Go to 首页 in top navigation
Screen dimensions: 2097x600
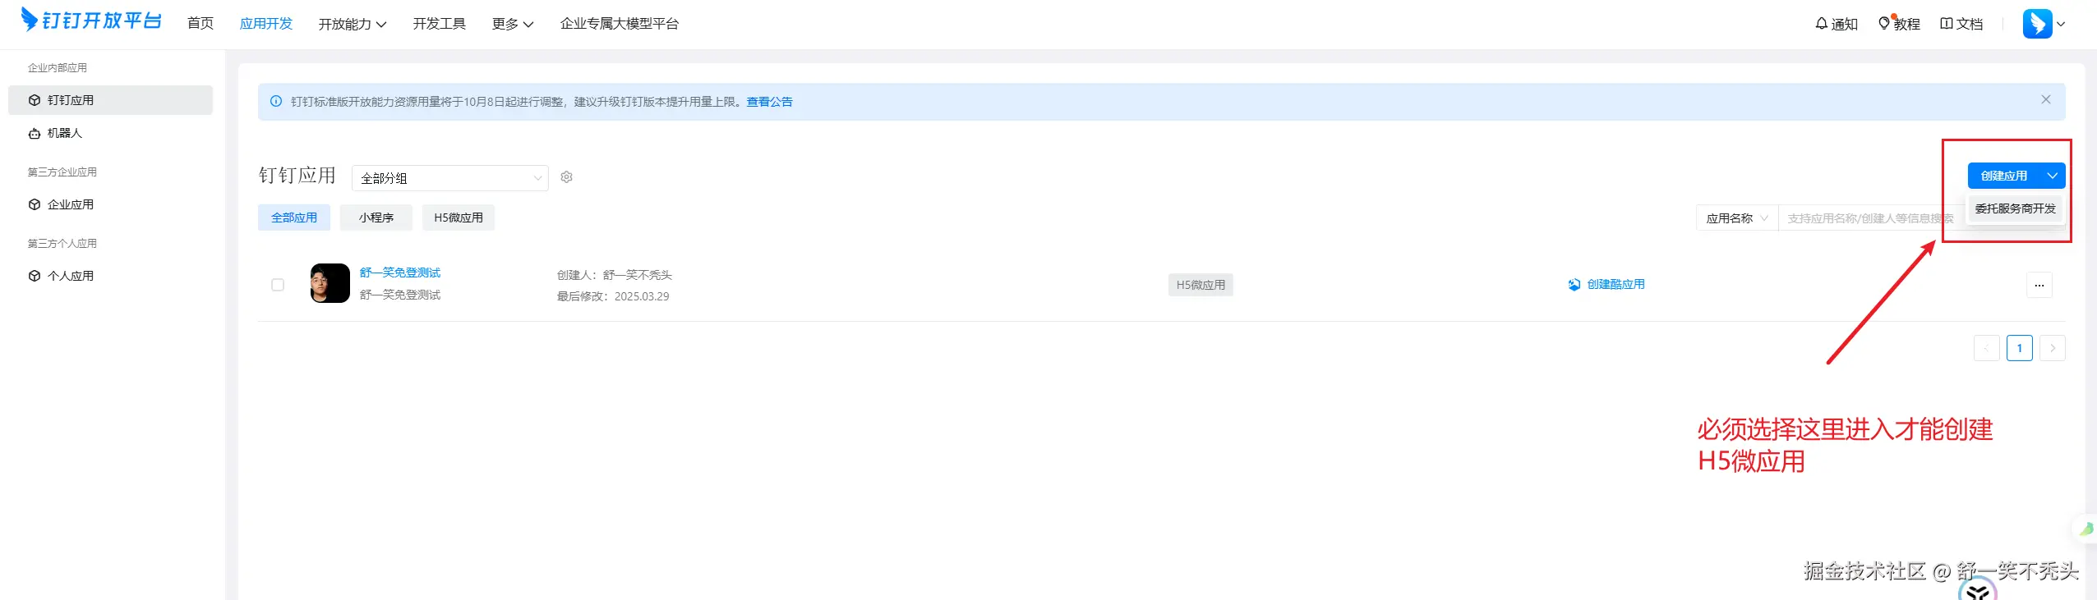(x=200, y=23)
